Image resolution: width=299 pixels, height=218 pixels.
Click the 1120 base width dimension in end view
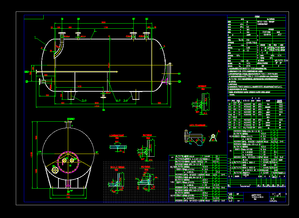[68, 196]
